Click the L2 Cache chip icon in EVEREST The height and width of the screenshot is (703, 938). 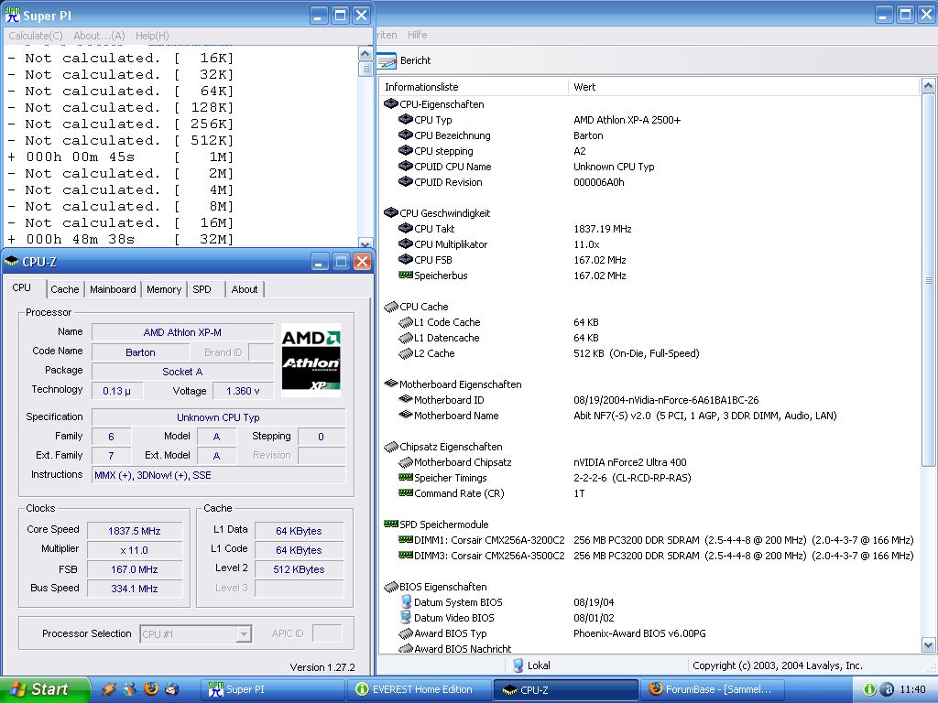tap(405, 353)
